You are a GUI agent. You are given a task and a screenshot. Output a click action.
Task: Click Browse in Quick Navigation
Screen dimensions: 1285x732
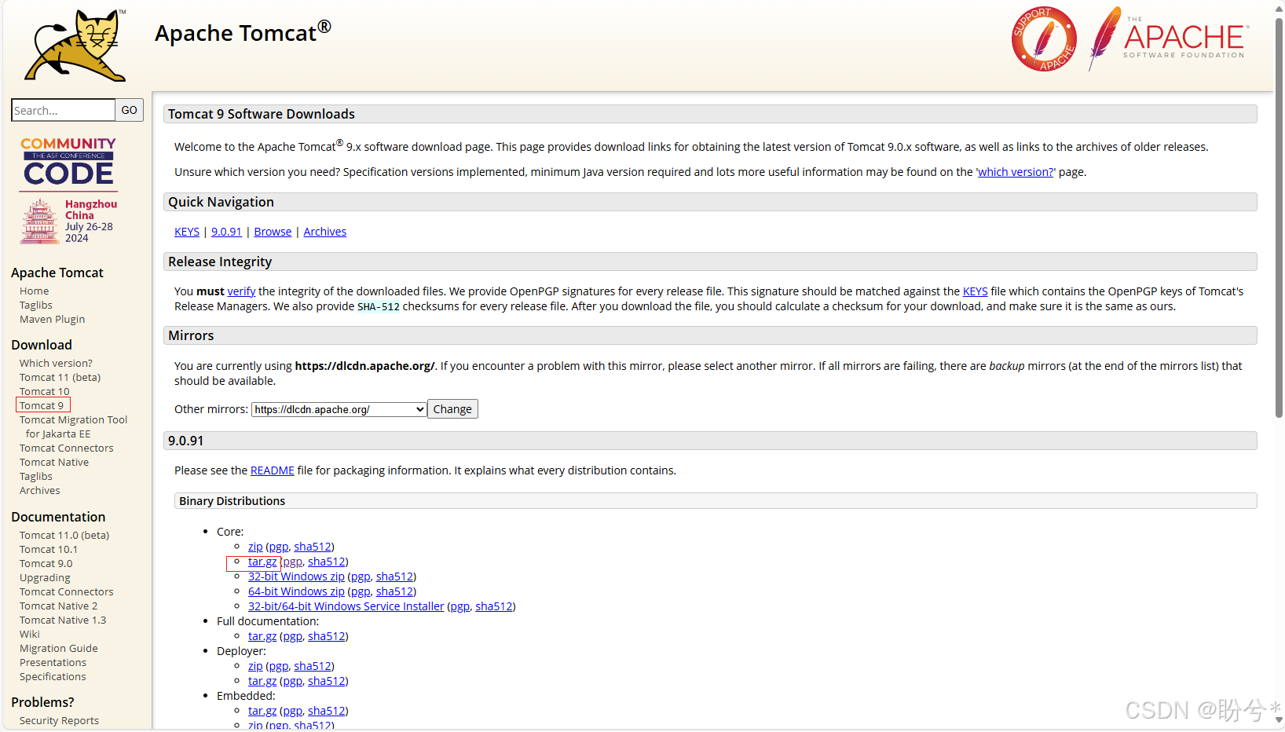[x=273, y=232]
